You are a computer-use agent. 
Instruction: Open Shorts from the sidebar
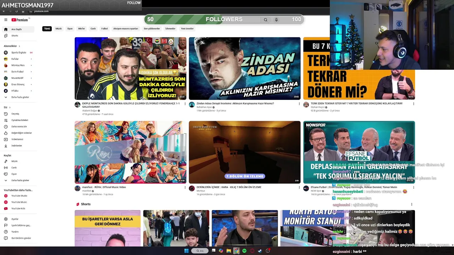(18, 36)
